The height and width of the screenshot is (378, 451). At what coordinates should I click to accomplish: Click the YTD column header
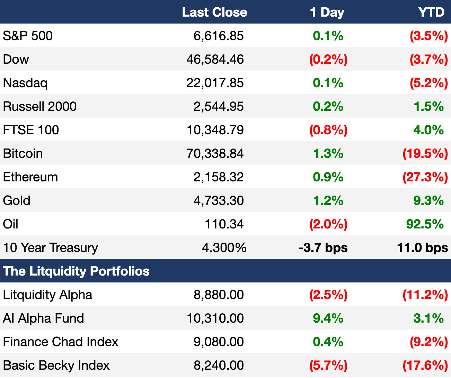click(431, 12)
